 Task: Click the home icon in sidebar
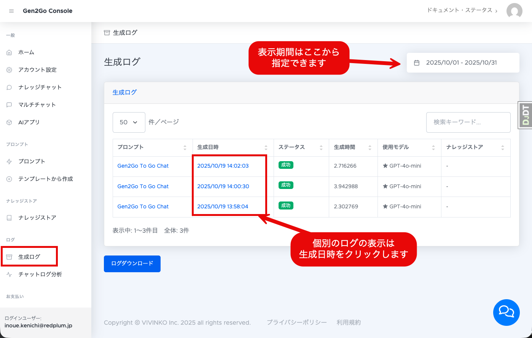tap(10, 52)
